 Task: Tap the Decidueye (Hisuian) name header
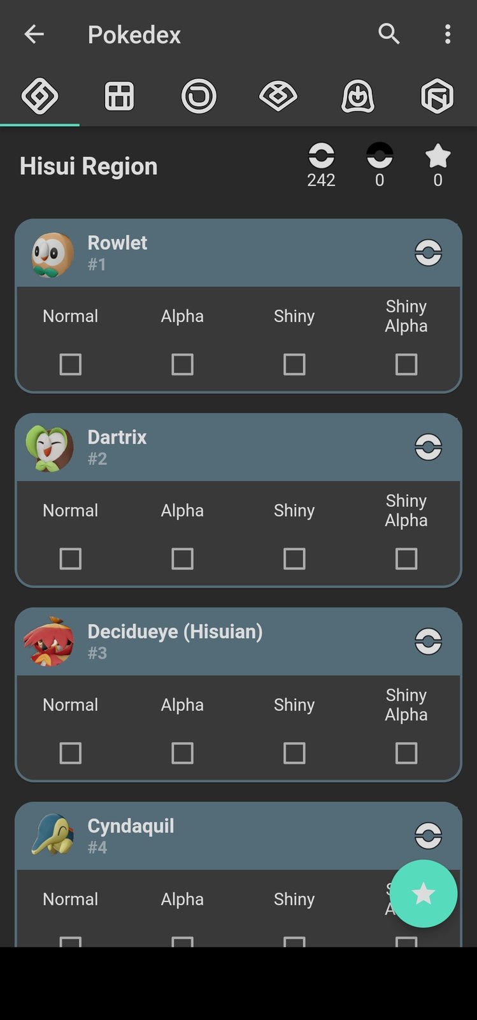pyautogui.click(x=174, y=632)
